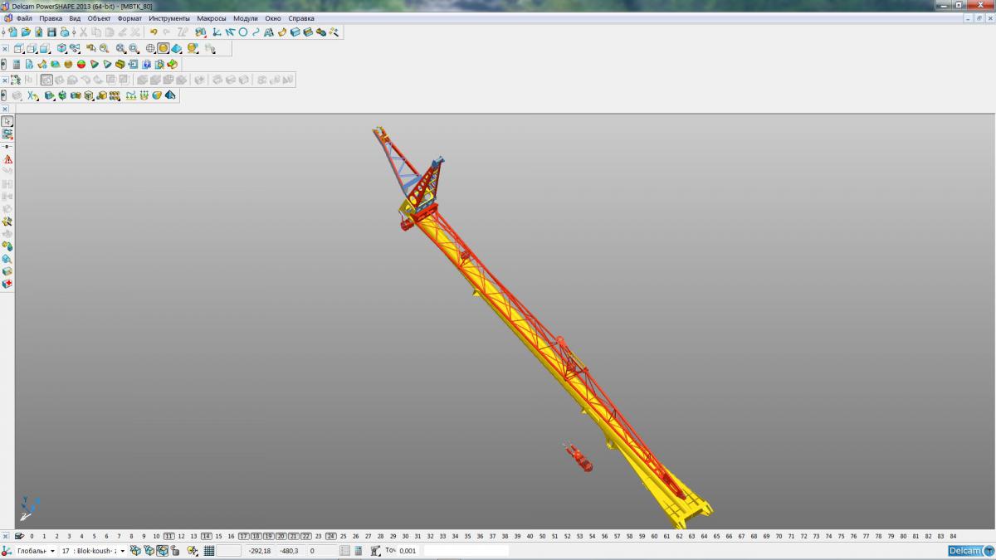Switch to wireframe globe view

pos(150,48)
